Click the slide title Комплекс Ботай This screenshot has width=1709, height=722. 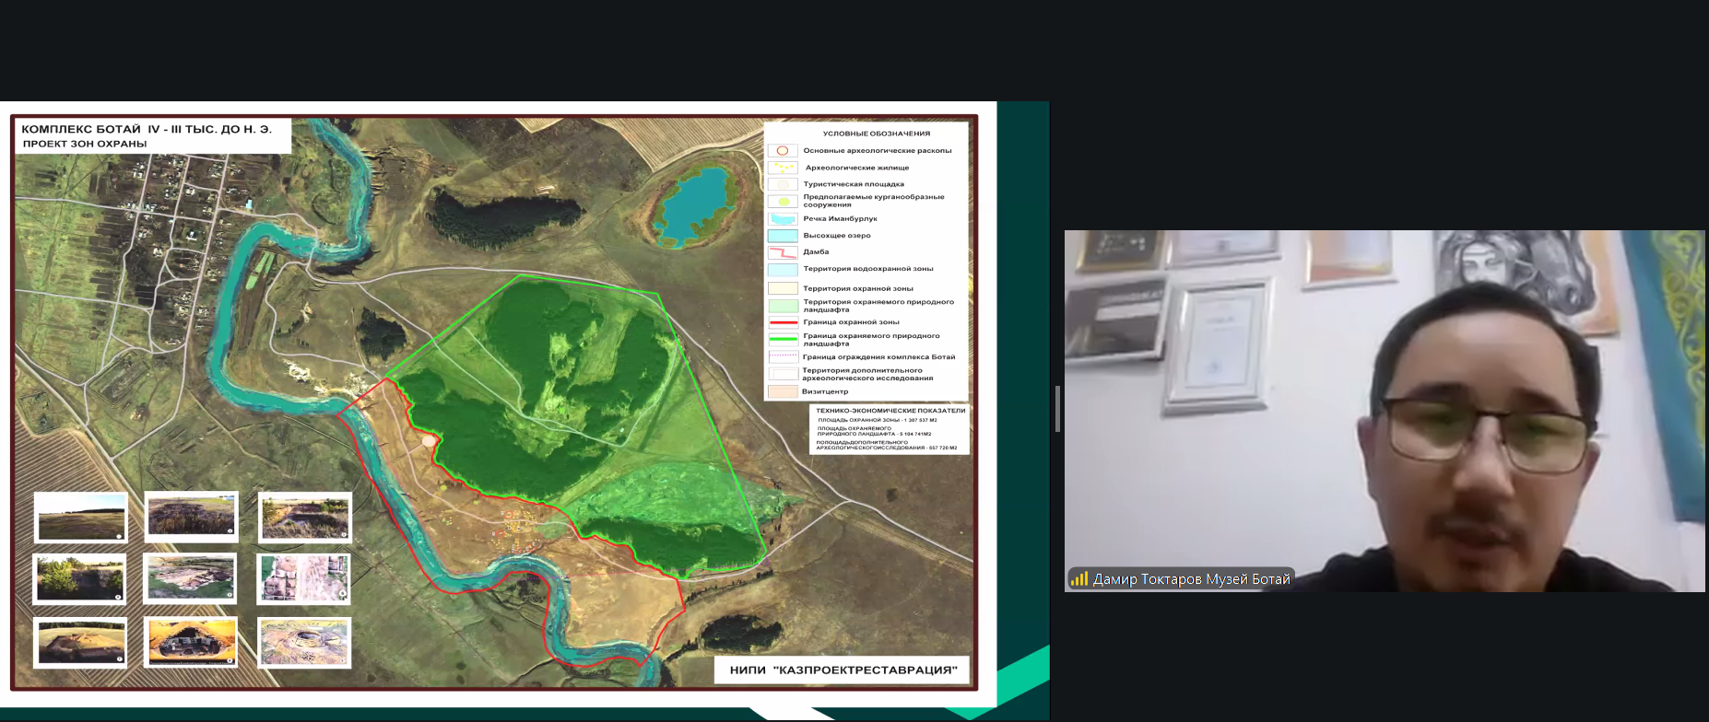coord(147,130)
